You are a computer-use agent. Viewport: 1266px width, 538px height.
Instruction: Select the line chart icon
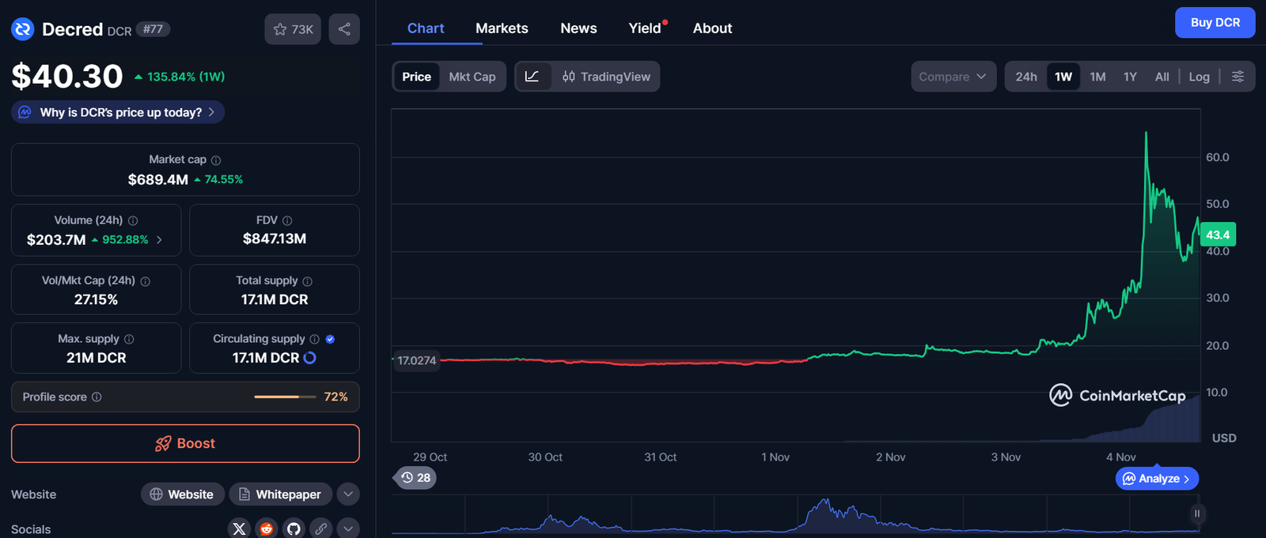click(533, 77)
